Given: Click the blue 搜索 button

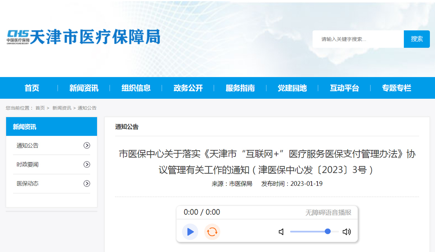Looking at the screenshot, I should point(417,39).
